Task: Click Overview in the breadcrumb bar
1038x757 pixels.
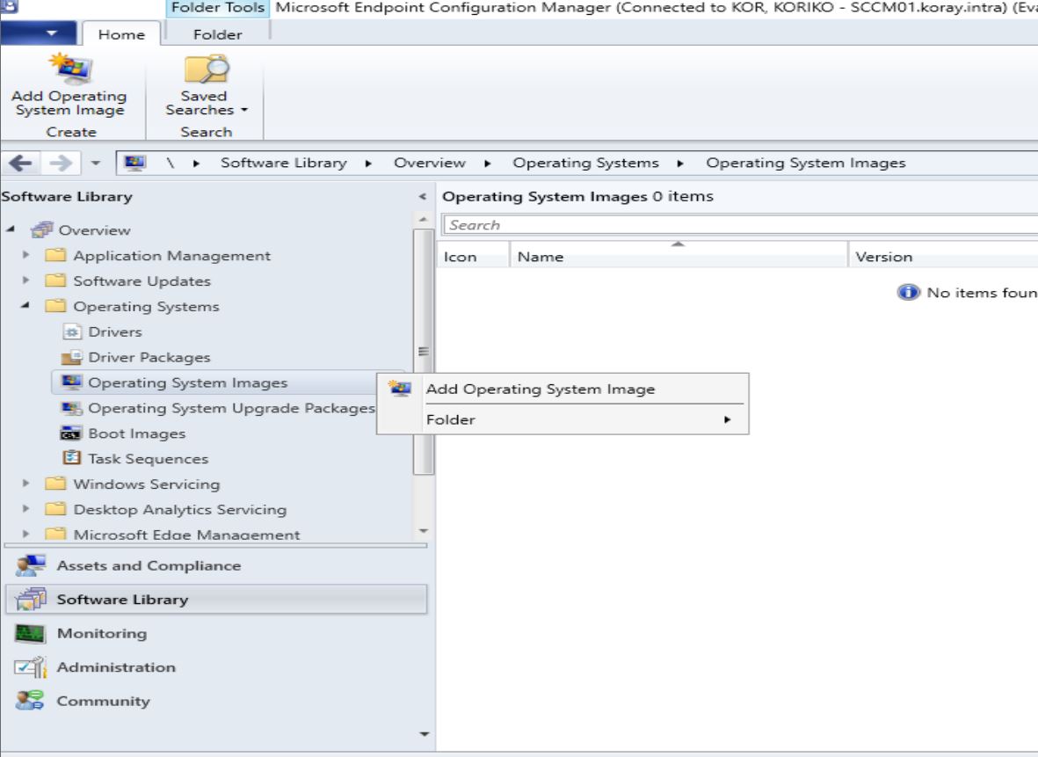Action: point(429,163)
